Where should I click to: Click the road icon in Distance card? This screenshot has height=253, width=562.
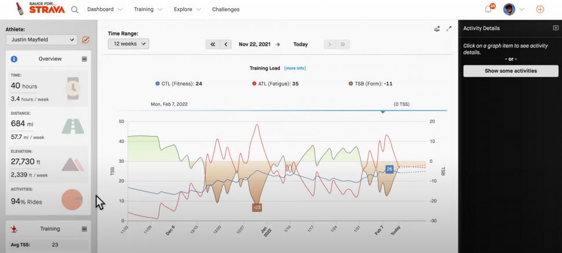coord(73,126)
